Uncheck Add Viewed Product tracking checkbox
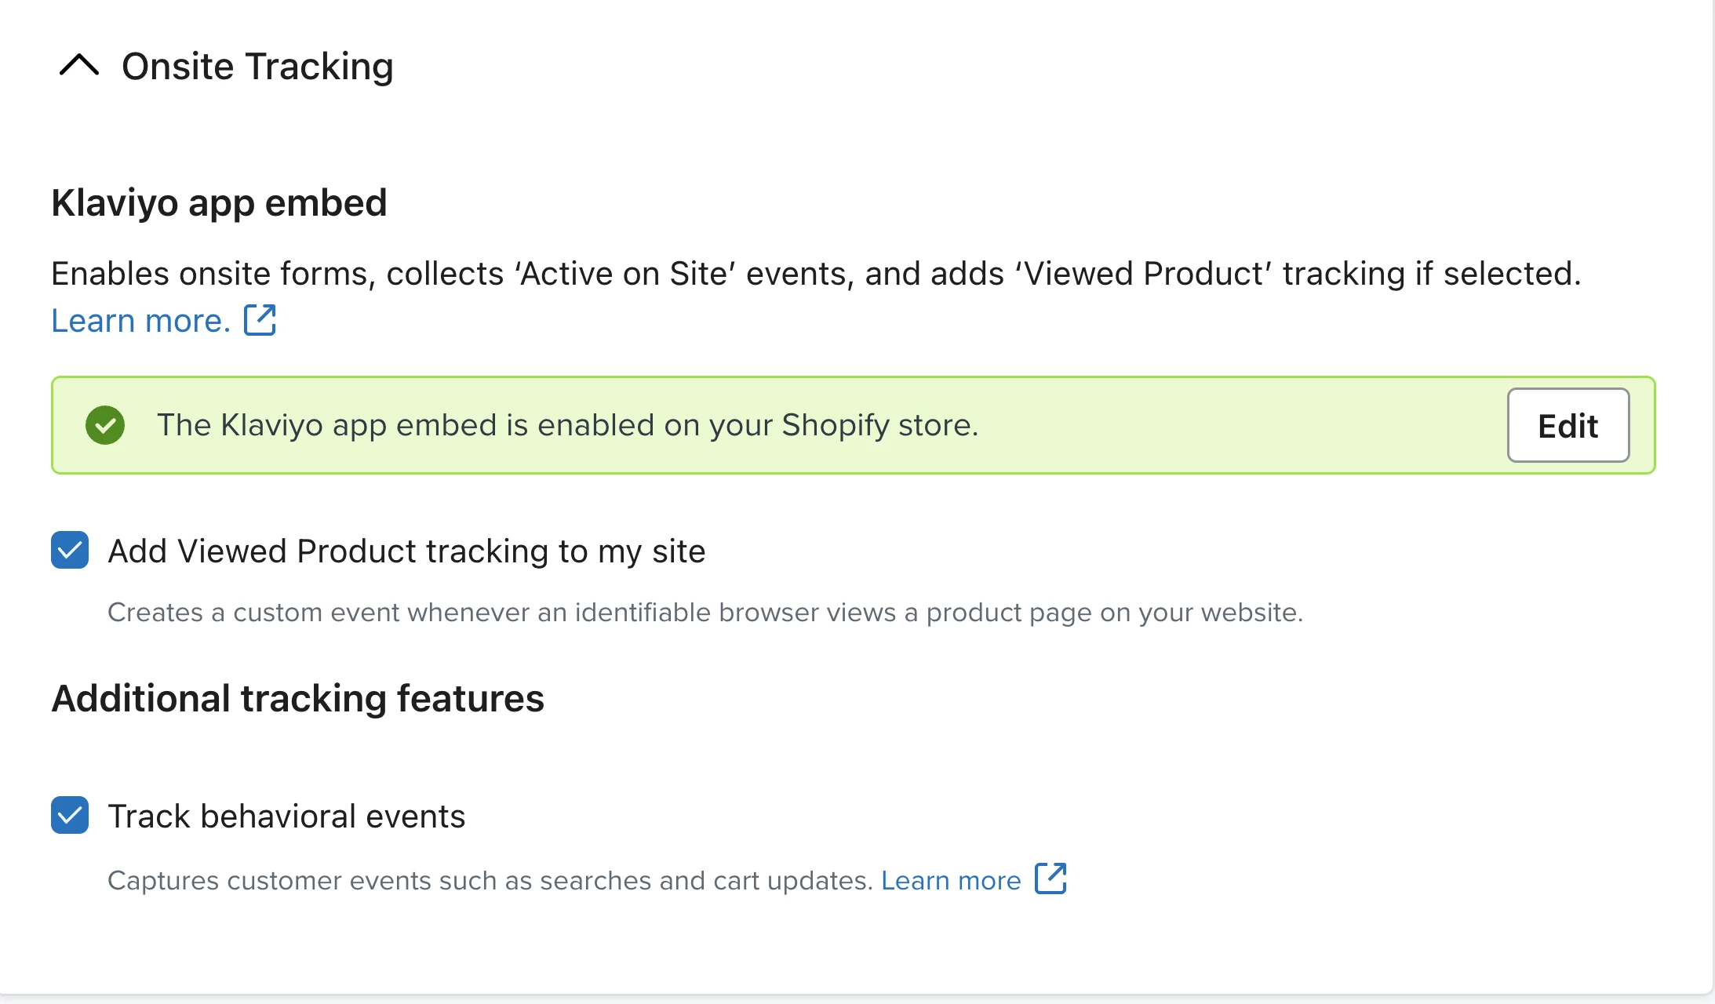This screenshot has height=1004, width=1715. [x=70, y=550]
